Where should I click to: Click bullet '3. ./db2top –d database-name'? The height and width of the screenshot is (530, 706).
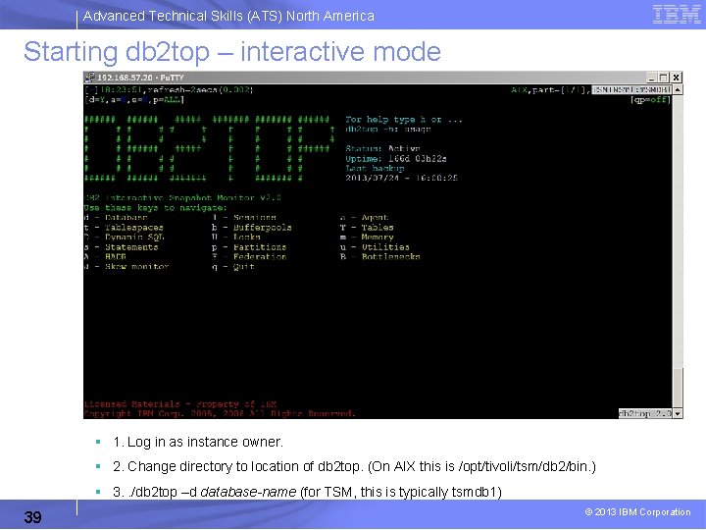(308, 492)
